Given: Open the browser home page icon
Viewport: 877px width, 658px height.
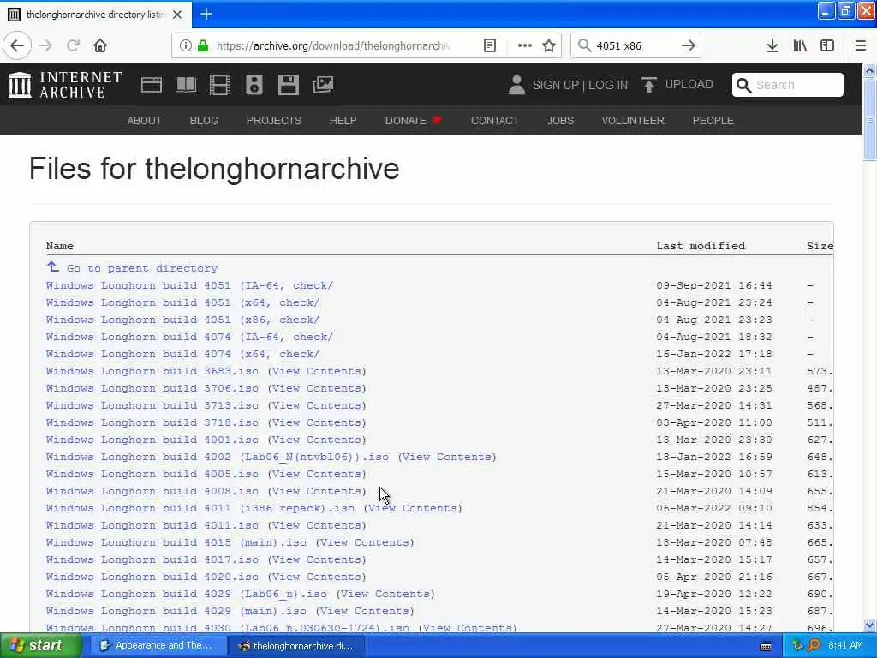Looking at the screenshot, I should pyautogui.click(x=100, y=45).
